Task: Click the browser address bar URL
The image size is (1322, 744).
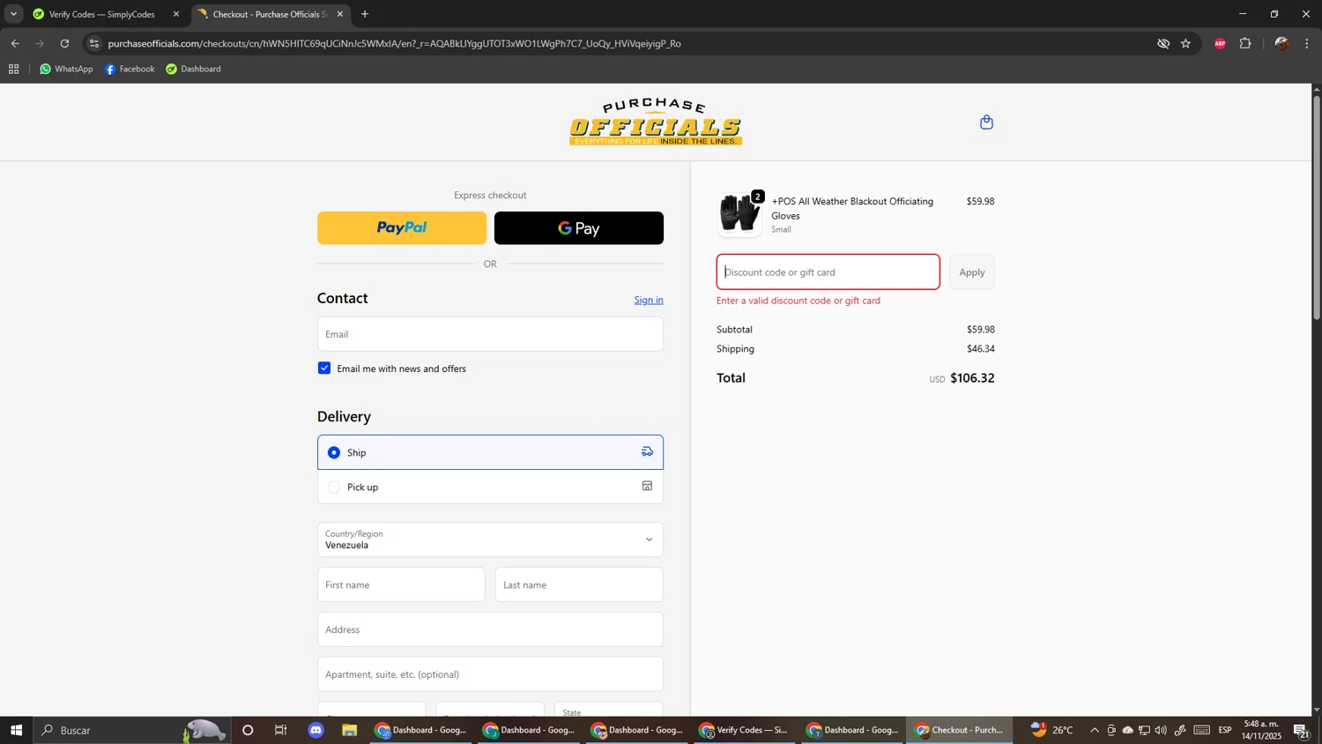Action: point(394,43)
